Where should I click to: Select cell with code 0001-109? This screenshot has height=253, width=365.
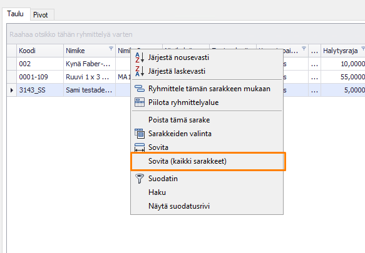coord(40,77)
